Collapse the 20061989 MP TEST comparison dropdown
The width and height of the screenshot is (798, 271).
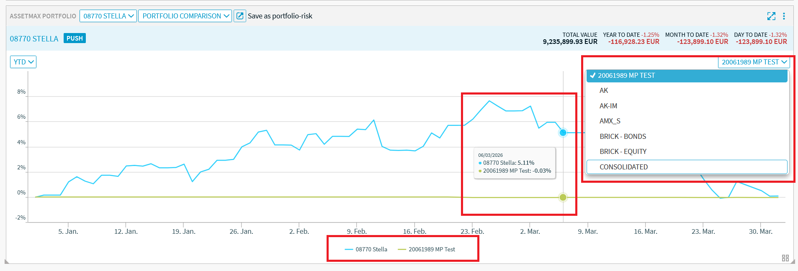point(754,62)
